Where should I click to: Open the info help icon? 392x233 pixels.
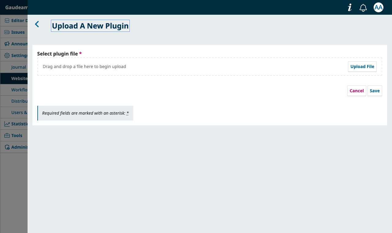point(350,8)
